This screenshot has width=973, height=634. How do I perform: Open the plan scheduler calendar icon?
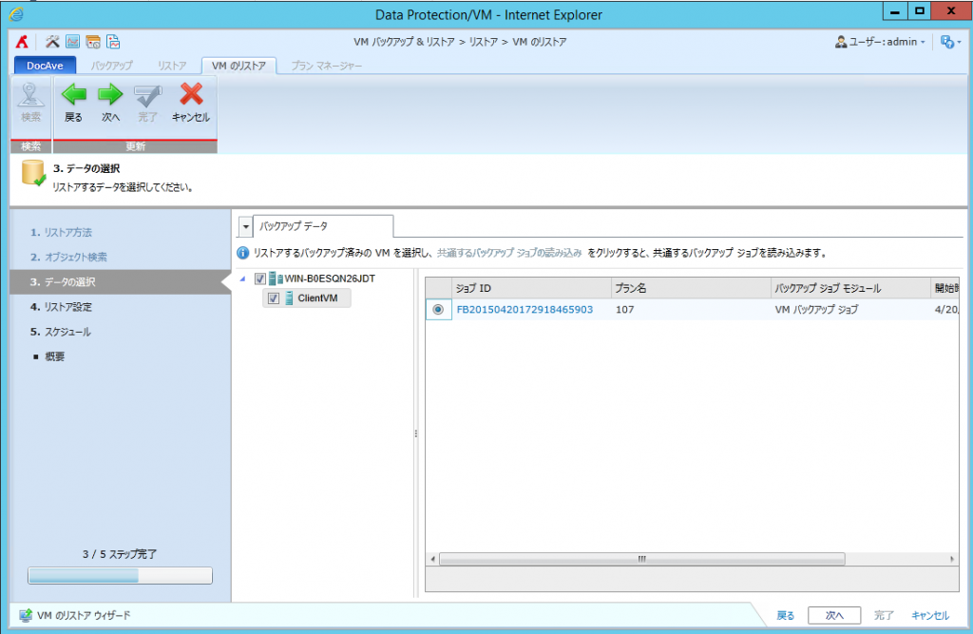click(x=93, y=42)
